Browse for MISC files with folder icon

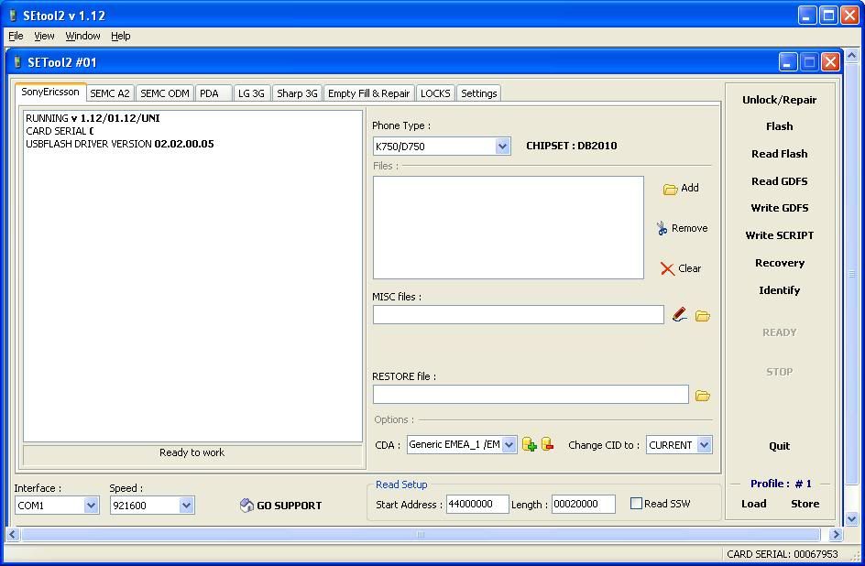coord(702,316)
